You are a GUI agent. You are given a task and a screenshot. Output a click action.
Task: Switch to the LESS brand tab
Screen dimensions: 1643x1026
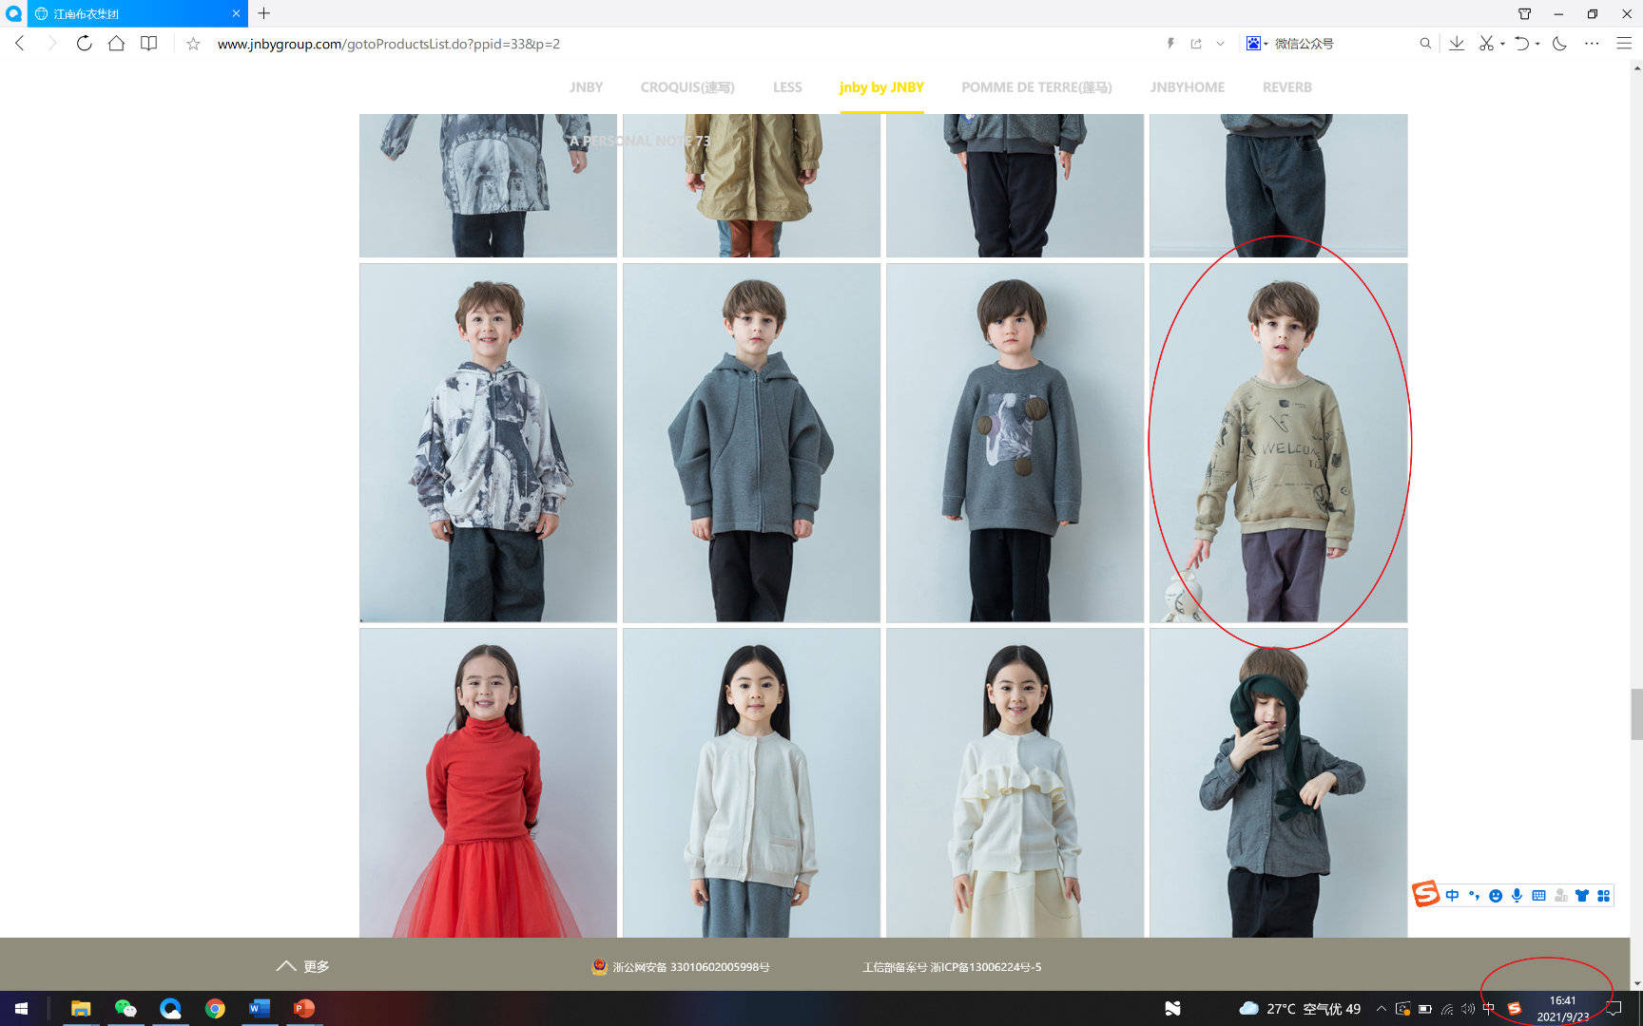click(x=787, y=87)
